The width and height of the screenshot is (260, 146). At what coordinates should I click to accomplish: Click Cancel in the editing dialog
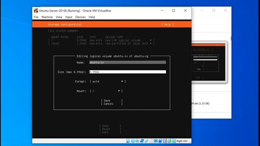tap(112, 104)
